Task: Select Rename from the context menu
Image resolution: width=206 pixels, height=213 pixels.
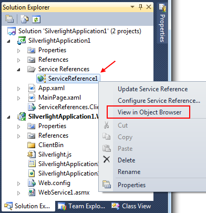Action: (129, 172)
